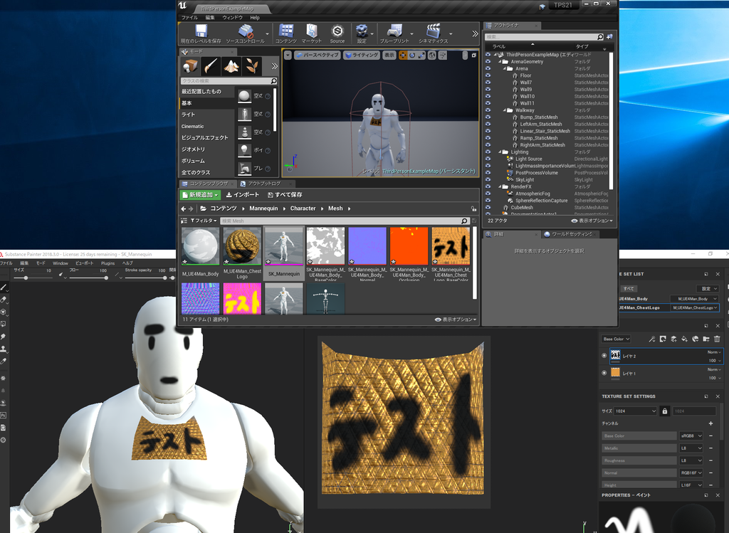Viewport: 729px width, 533px height.
Task: Click the ライティング view mode button
Action: tap(361, 56)
